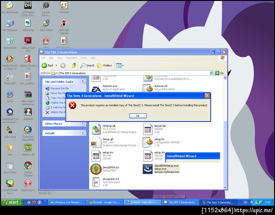Open the address bar dropdown arrow
Image resolution: width=275 pixels, height=215 pixels.
[x=211, y=73]
